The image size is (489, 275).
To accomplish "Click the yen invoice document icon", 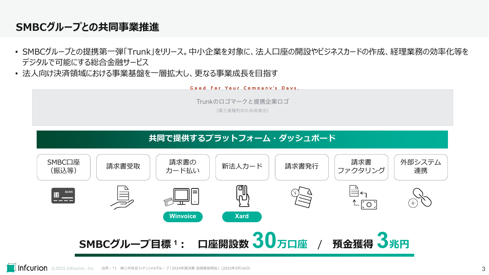I will (301, 197).
